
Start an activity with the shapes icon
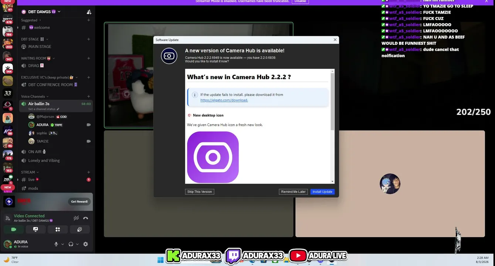pyautogui.click(x=58, y=229)
